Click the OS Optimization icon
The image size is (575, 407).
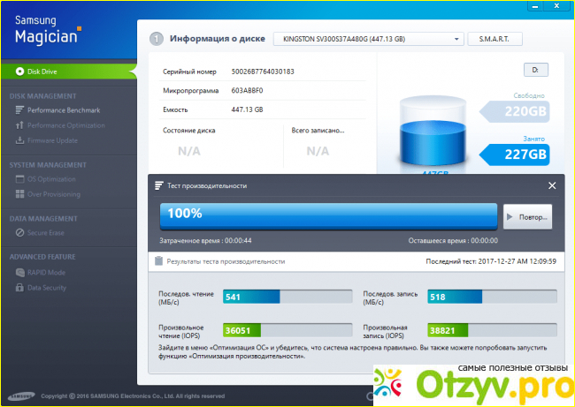20,179
